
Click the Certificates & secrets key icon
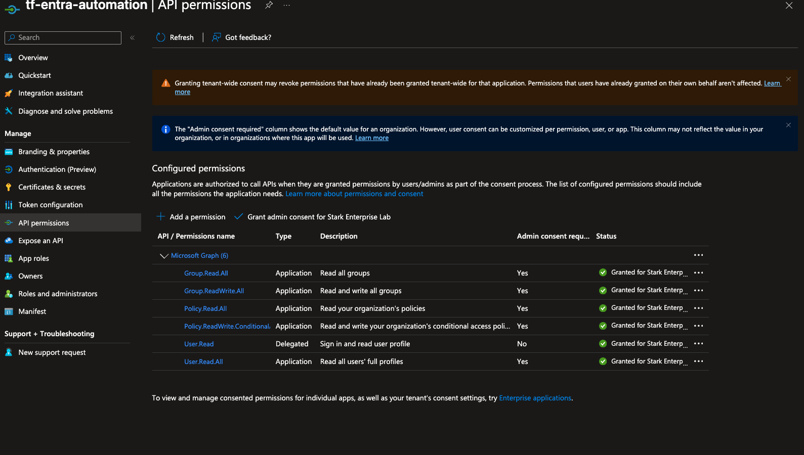pos(9,187)
